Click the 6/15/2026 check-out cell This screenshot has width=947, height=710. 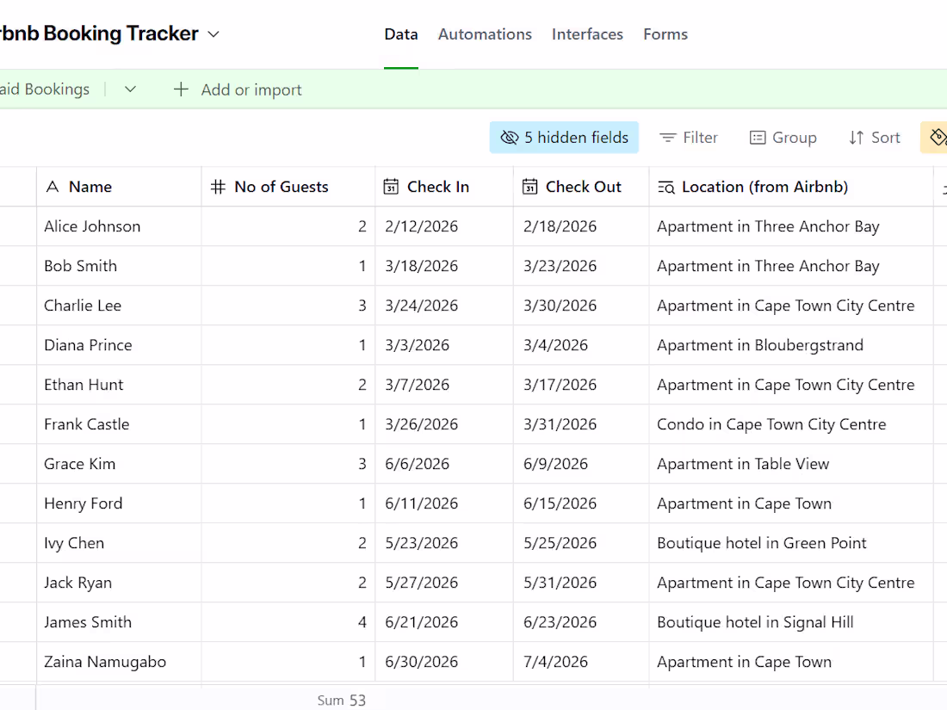tap(581, 503)
